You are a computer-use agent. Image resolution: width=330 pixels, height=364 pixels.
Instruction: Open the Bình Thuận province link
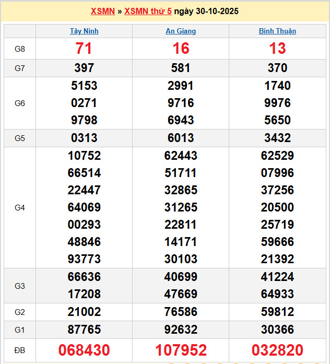(277, 31)
